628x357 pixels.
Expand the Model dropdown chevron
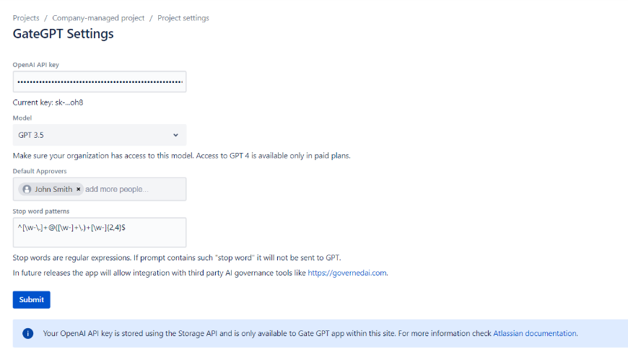tap(176, 135)
